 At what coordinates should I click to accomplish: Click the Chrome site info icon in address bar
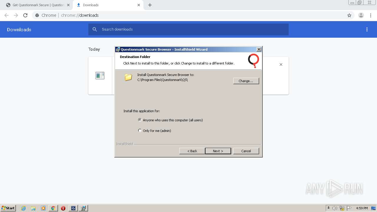(x=37, y=15)
